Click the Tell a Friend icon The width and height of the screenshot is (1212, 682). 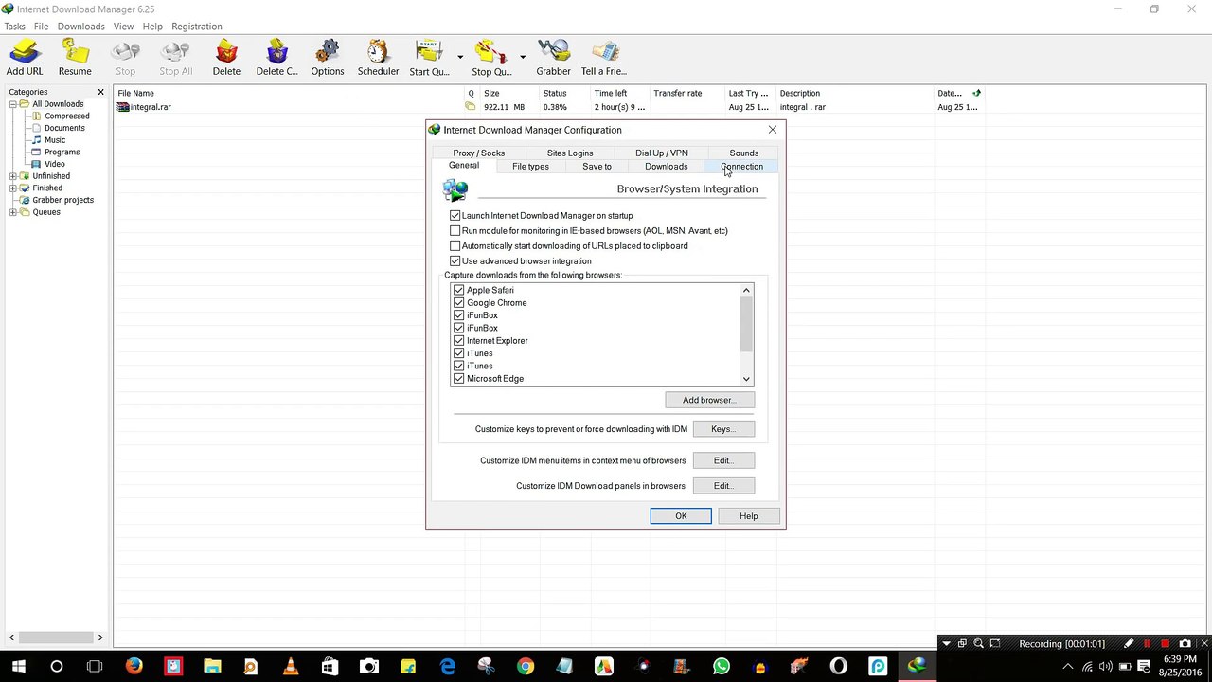(604, 58)
